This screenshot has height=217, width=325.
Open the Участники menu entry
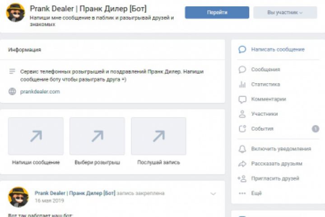click(265, 114)
